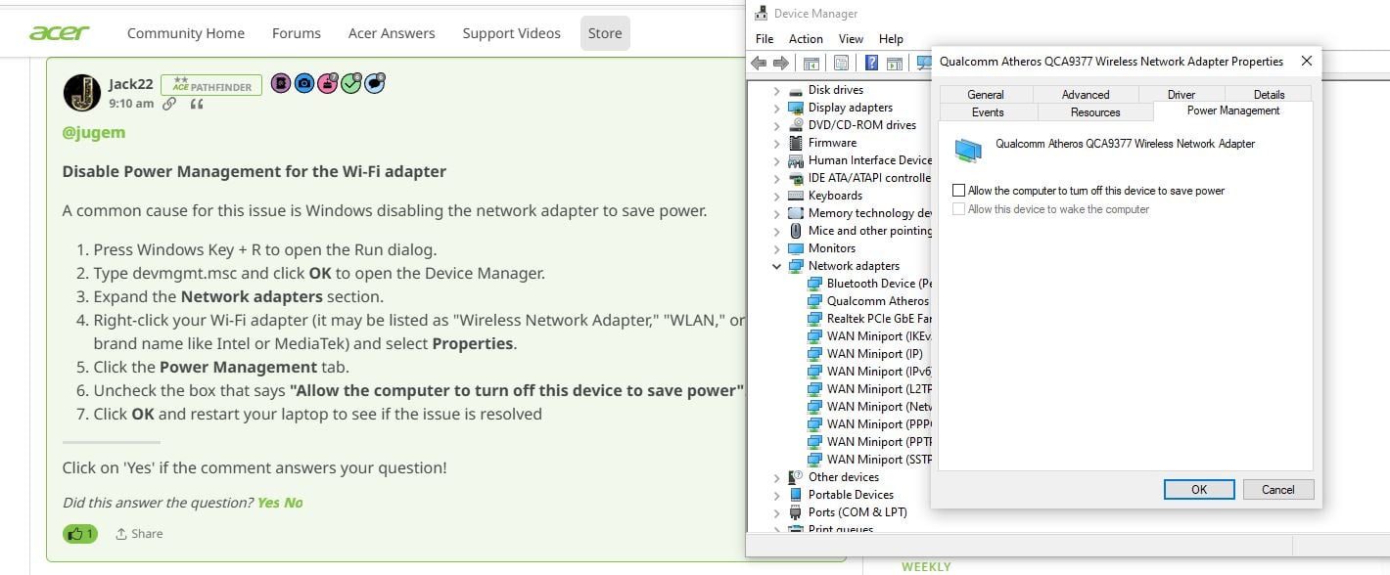Expand the Display adapters node

pyautogui.click(x=776, y=108)
